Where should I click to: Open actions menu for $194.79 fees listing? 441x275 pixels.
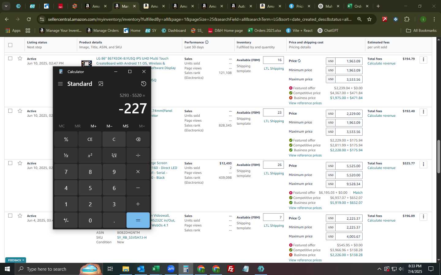point(424,60)
